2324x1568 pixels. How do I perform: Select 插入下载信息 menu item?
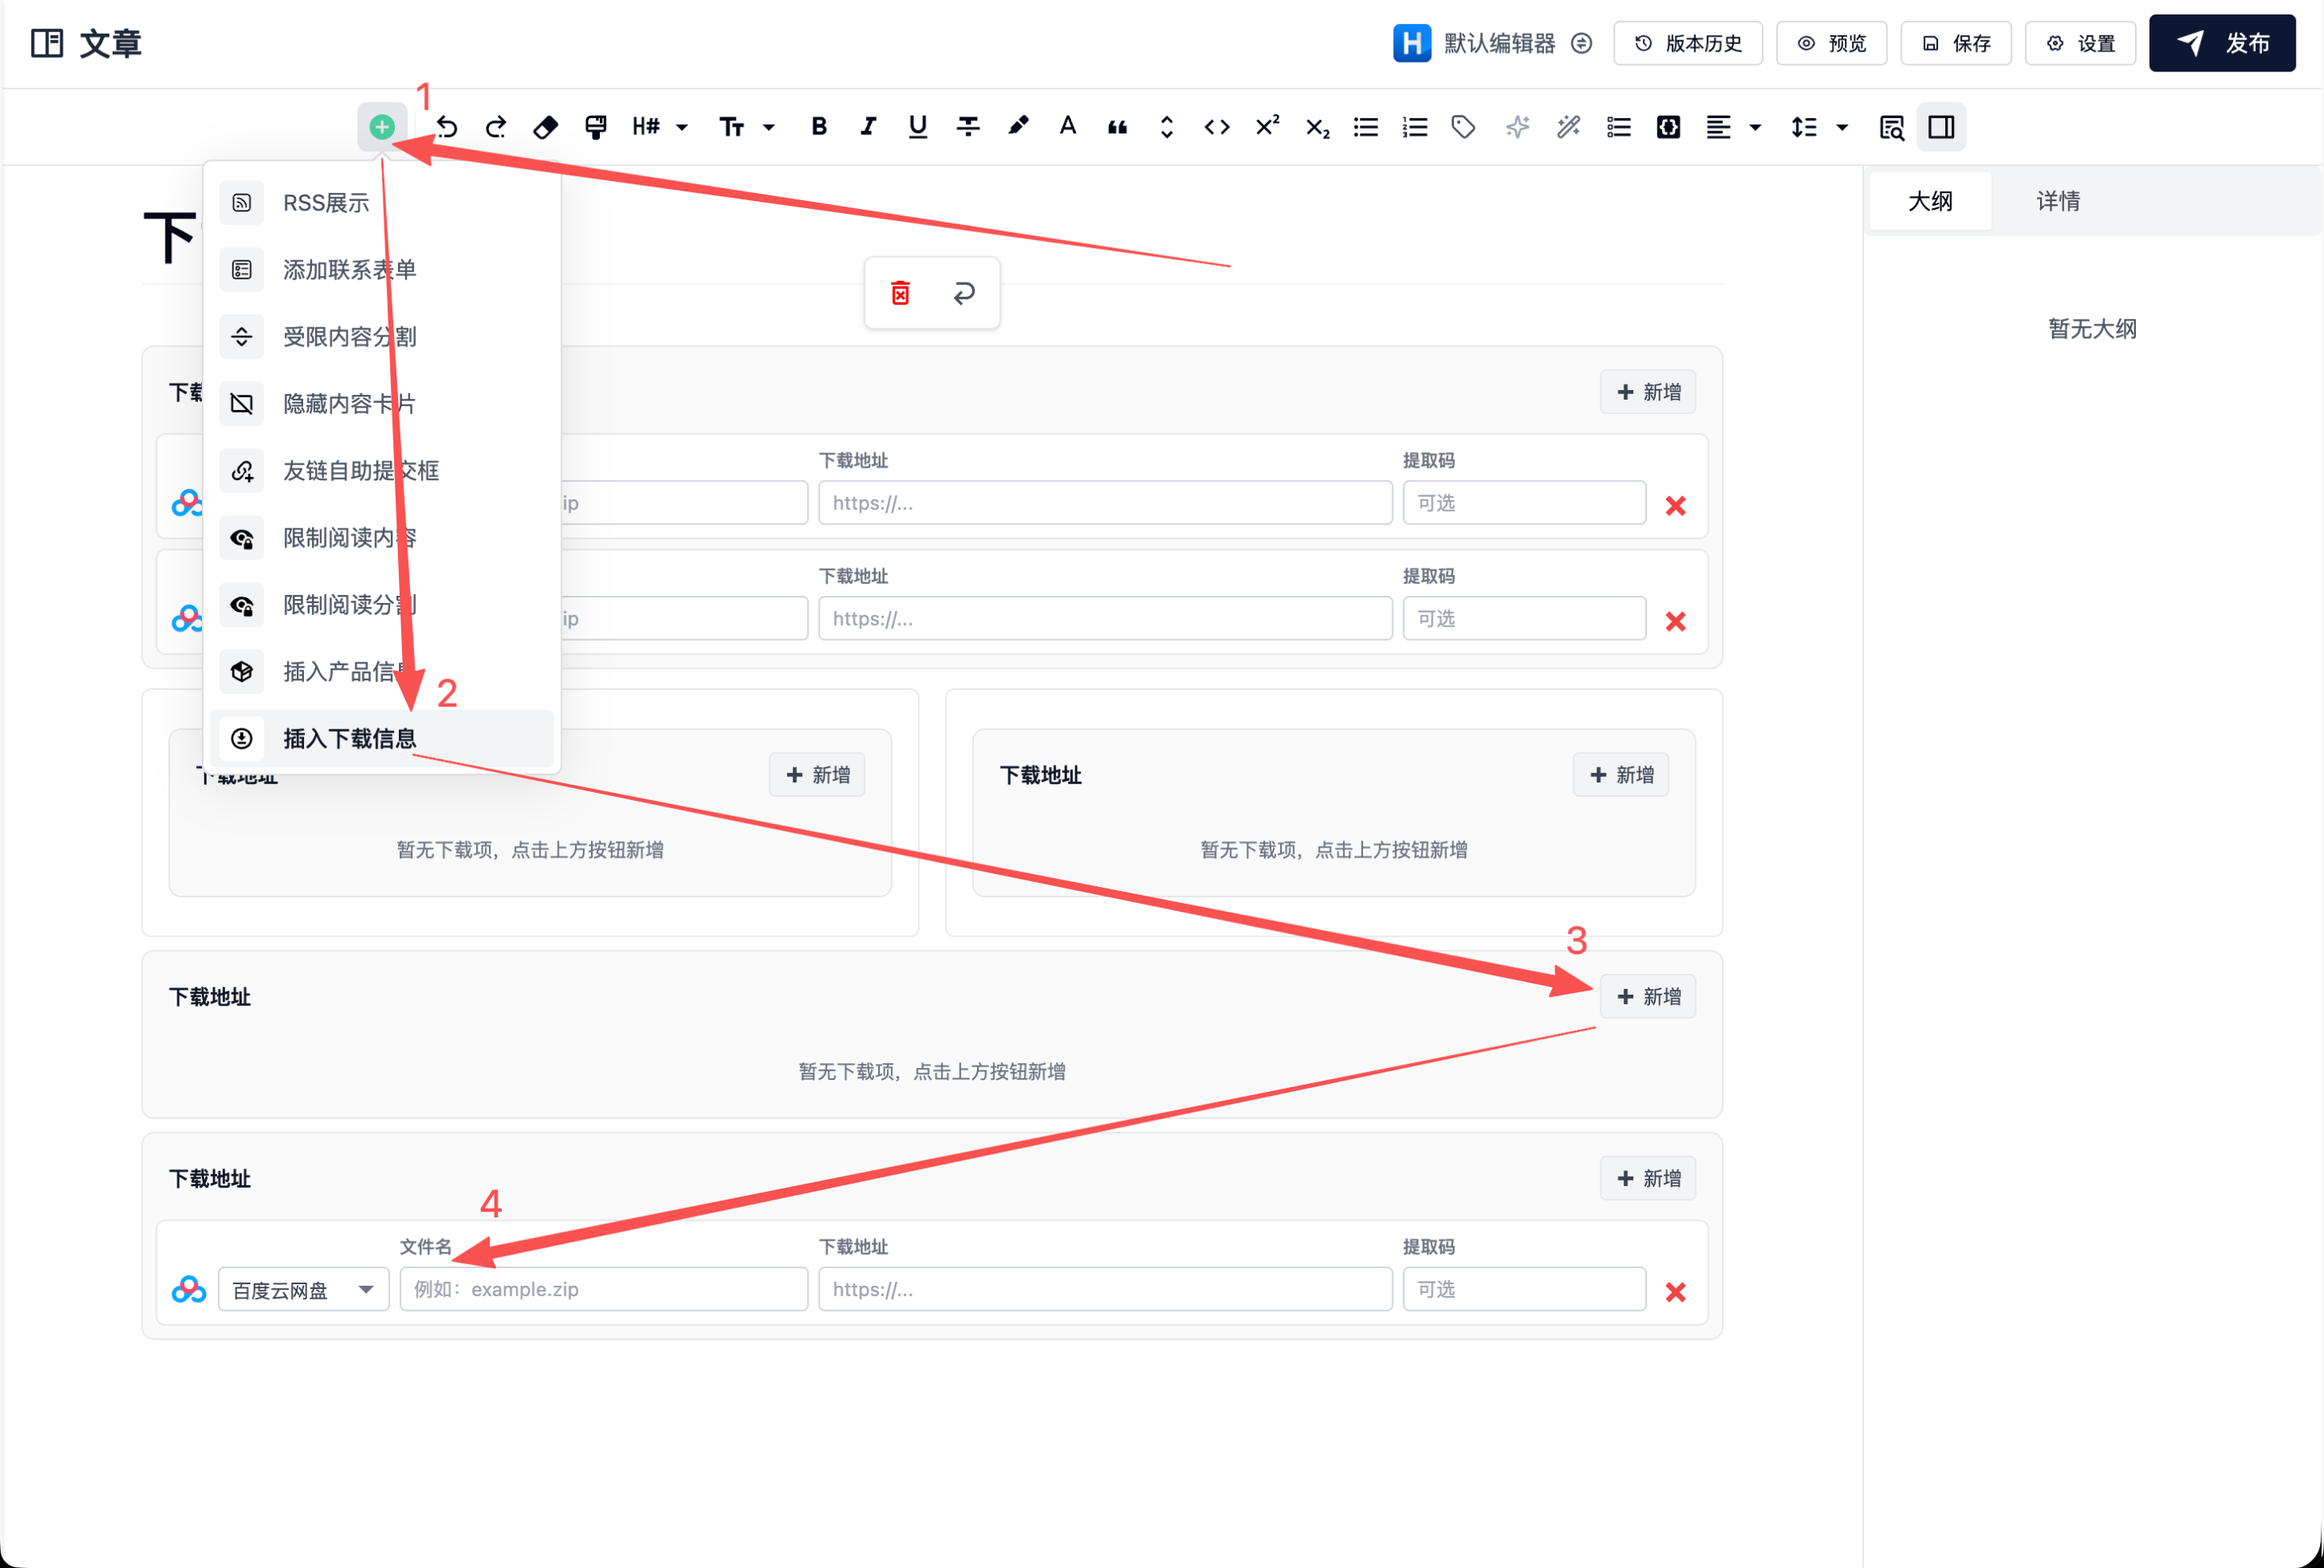point(349,738)
